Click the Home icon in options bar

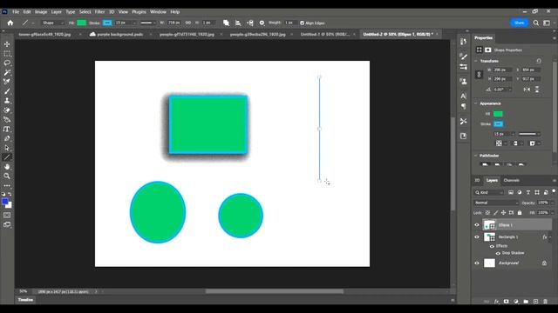[x=10, y=23]
